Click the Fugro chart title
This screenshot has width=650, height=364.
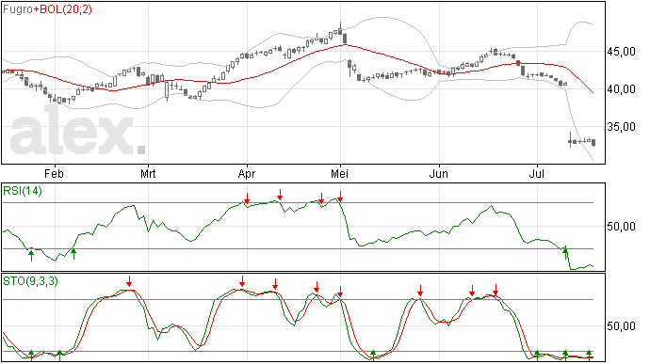(x=18, y=9)
